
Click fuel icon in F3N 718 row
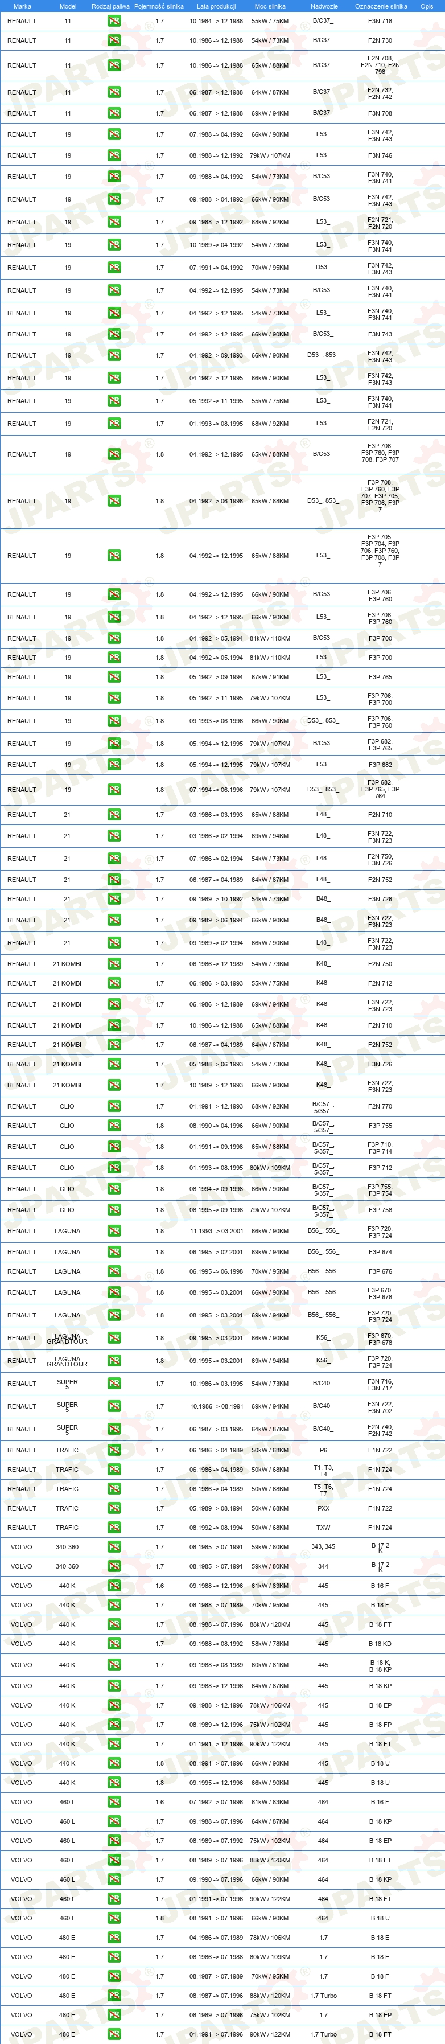tap(114, 22)
